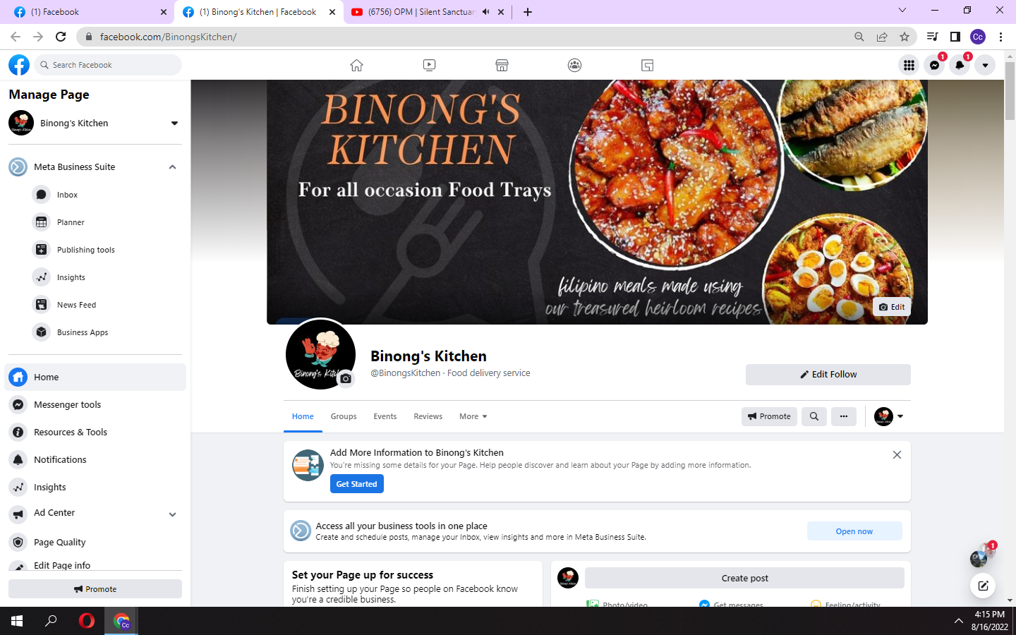Open the new message compose icon
Image resolution: width=1016 pixels, height=635 pixels.
pos(983,585)
